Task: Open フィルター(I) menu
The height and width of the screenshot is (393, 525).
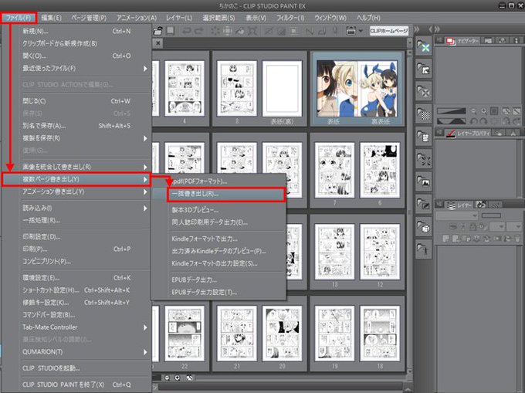Action: [290, 18]
